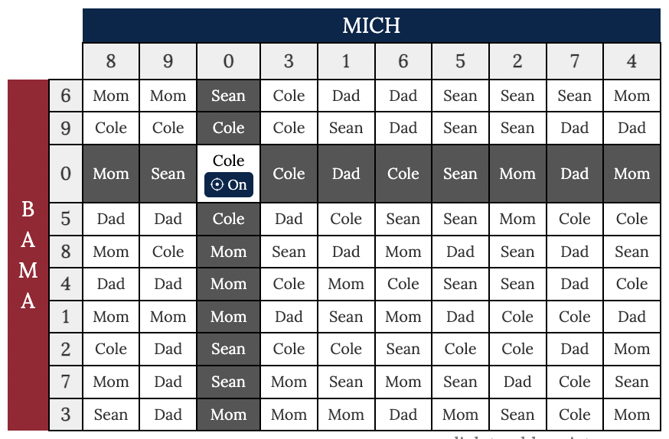Click the BAMA row header digit 0
The image size is (669, 439).
coord(66,174)
